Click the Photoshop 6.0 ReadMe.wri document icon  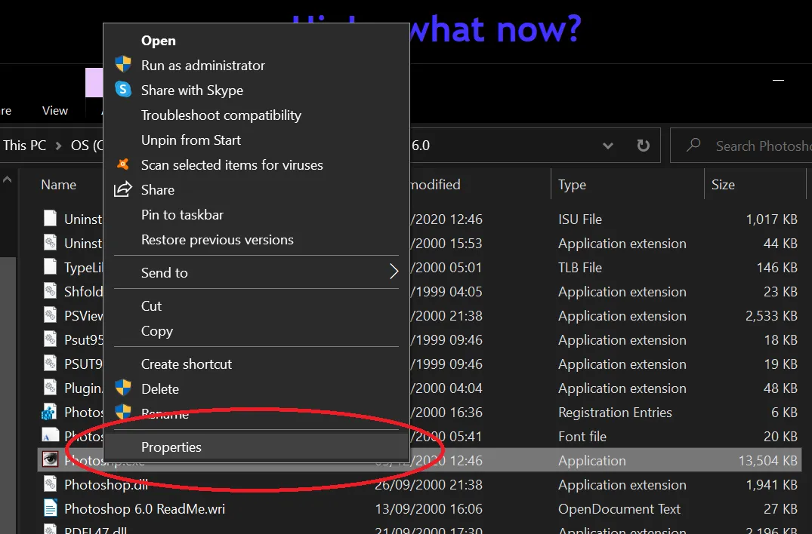pos(50,509)
